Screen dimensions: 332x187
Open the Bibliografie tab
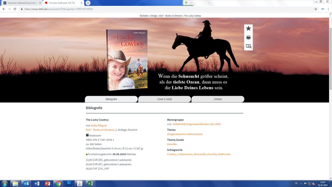tap(111, 99)
